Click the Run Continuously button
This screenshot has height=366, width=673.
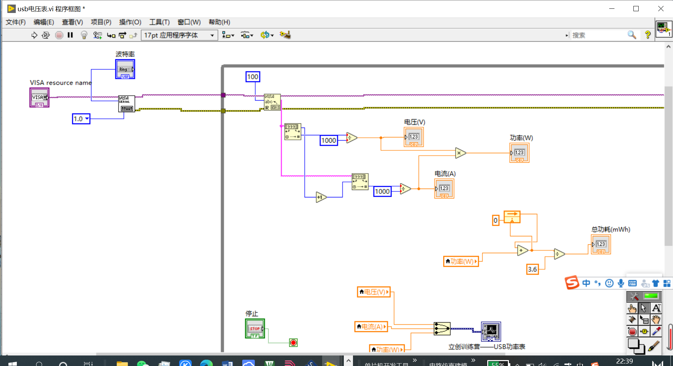[46, 35]
